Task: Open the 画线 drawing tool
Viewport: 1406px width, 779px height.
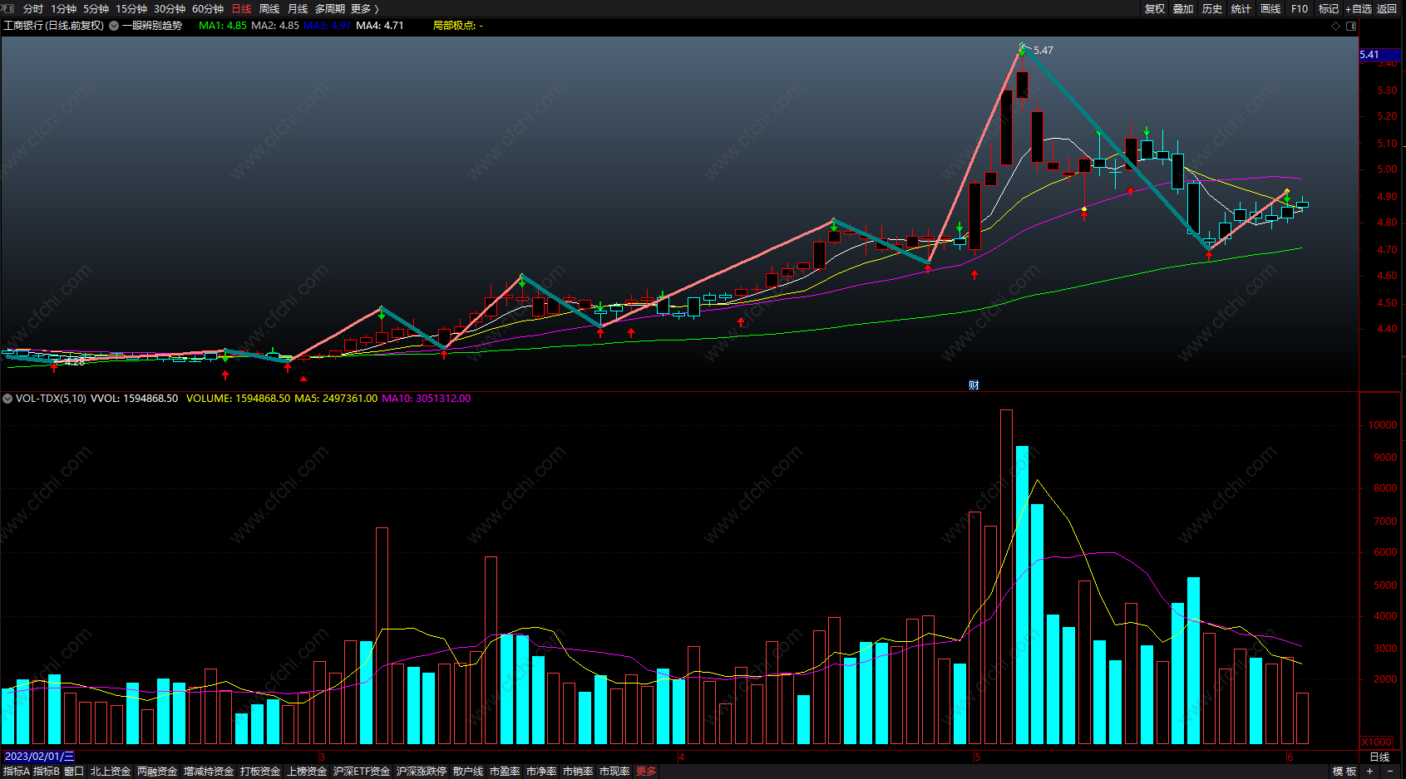Action: tap(1270, 8)
